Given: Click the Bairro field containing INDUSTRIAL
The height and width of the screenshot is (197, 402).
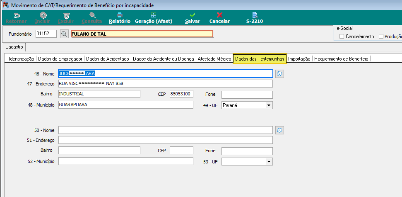Looking at the screenshot, I should 99,94.
